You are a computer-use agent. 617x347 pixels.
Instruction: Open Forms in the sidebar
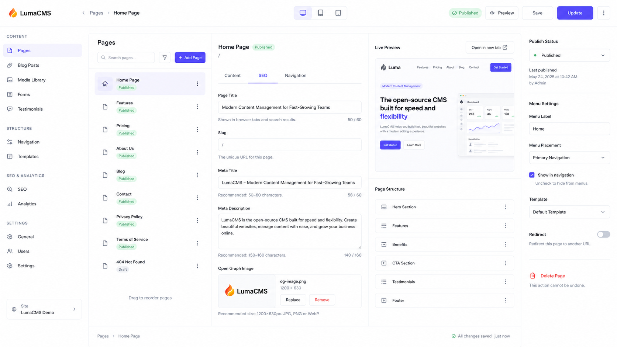coord(42,94)
